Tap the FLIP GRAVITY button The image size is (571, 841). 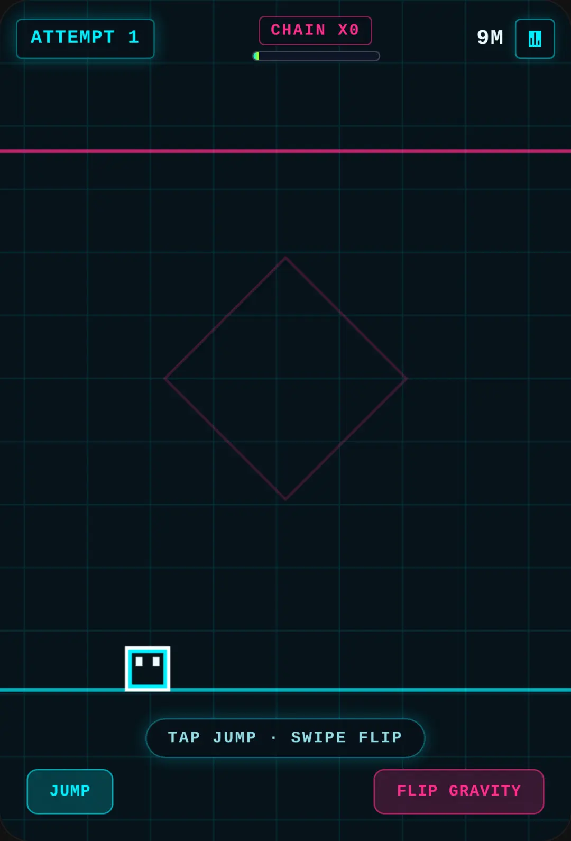pos(459,791)
